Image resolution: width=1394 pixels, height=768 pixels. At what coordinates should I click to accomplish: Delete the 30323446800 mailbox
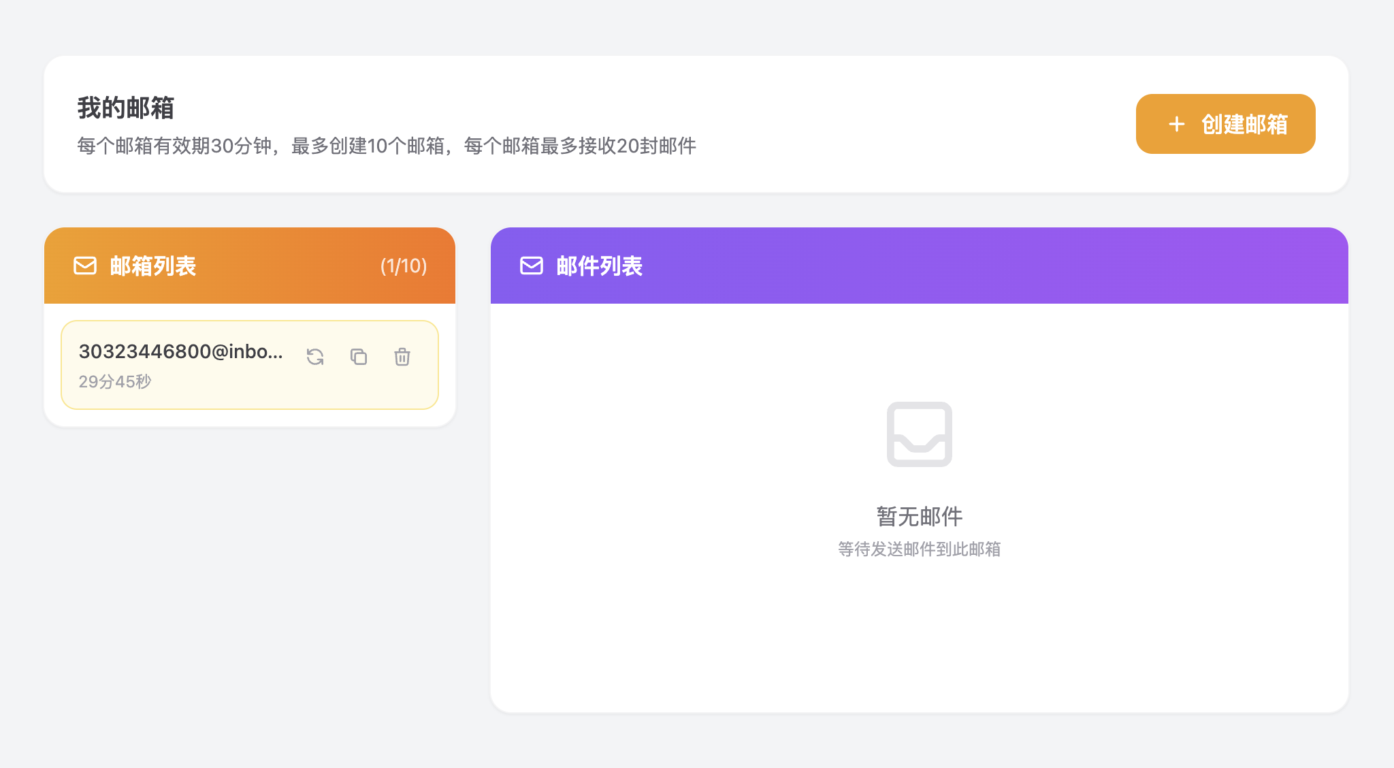pyautogui.click(x=402, y=357)
